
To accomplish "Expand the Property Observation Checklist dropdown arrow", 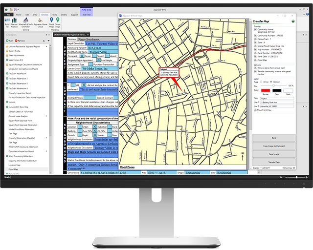I will (46, 138).
